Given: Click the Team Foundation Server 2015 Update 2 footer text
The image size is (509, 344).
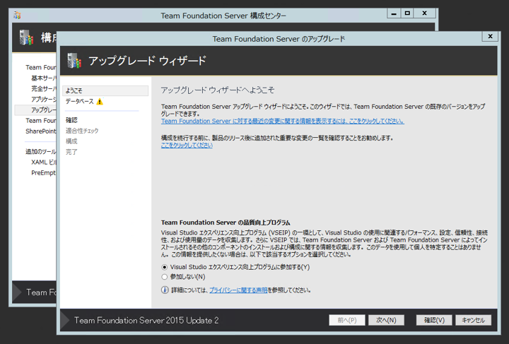Looking at the screenshot, I should pos(146,320).
